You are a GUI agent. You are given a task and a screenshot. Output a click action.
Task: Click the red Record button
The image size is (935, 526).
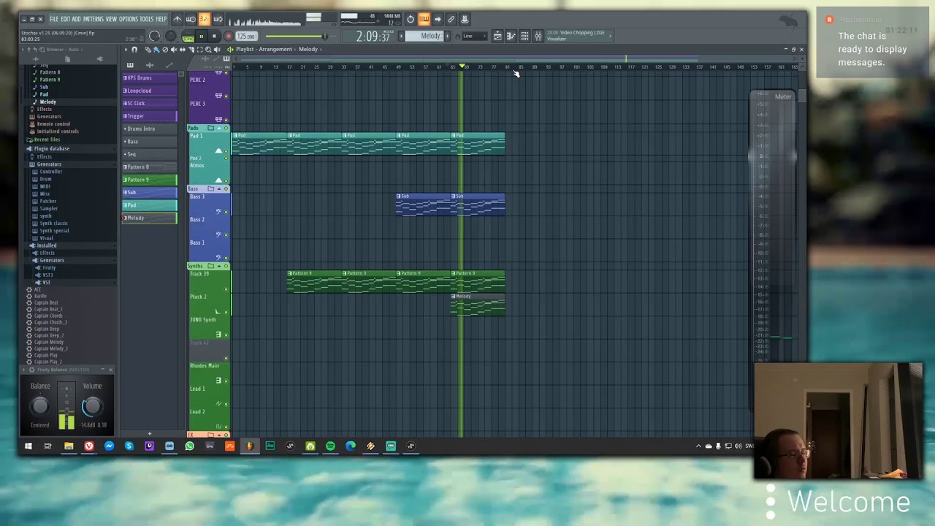(x=229, y=37)
